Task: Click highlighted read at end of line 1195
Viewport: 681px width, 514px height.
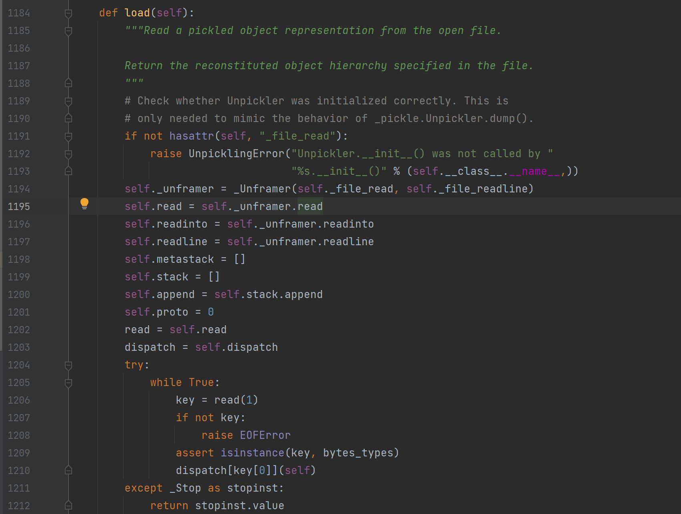Action: point(310,206)
